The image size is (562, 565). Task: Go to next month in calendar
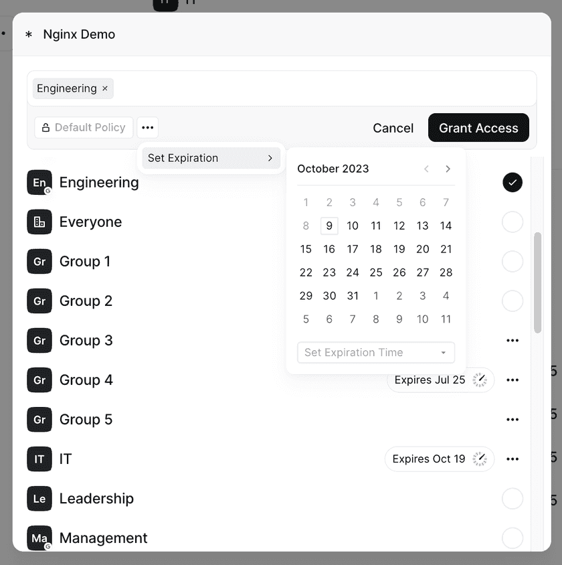[448, 169]
